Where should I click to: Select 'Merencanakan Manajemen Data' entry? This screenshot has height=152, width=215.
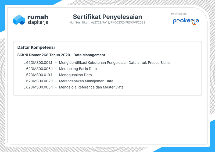click(86, 81)
